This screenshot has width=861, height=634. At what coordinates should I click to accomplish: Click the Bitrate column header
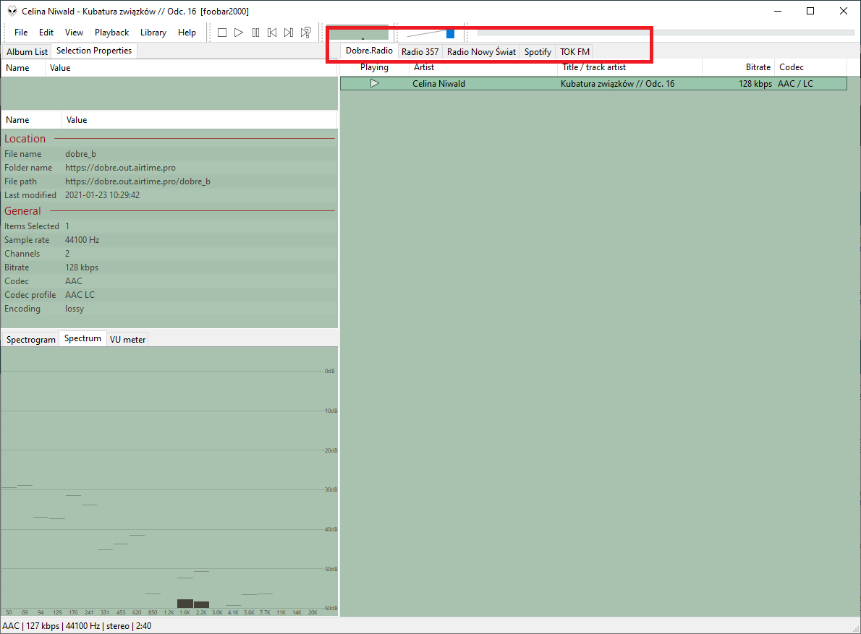[x=738, y=67]
